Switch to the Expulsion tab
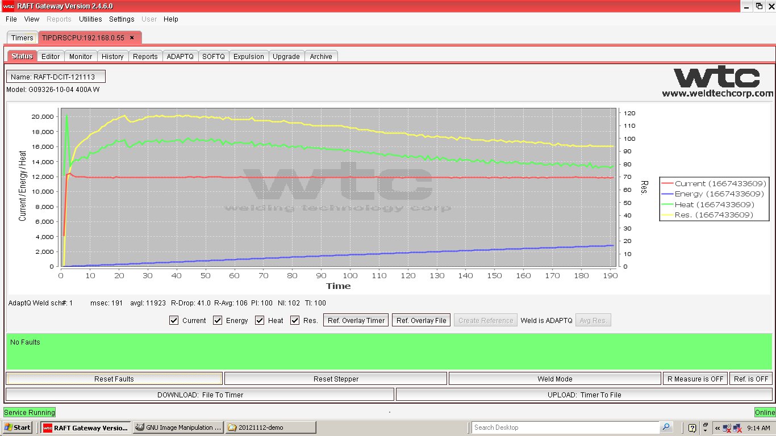This screenshot has width=776, height=436. tap(249, 56)
